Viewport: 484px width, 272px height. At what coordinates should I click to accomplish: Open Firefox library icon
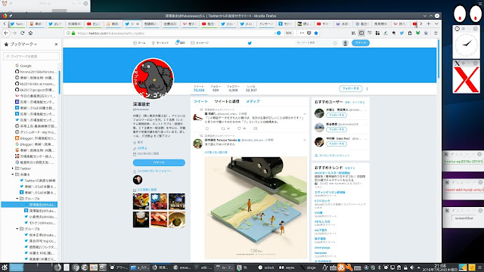pyautogui.click(x=353, y=33)
